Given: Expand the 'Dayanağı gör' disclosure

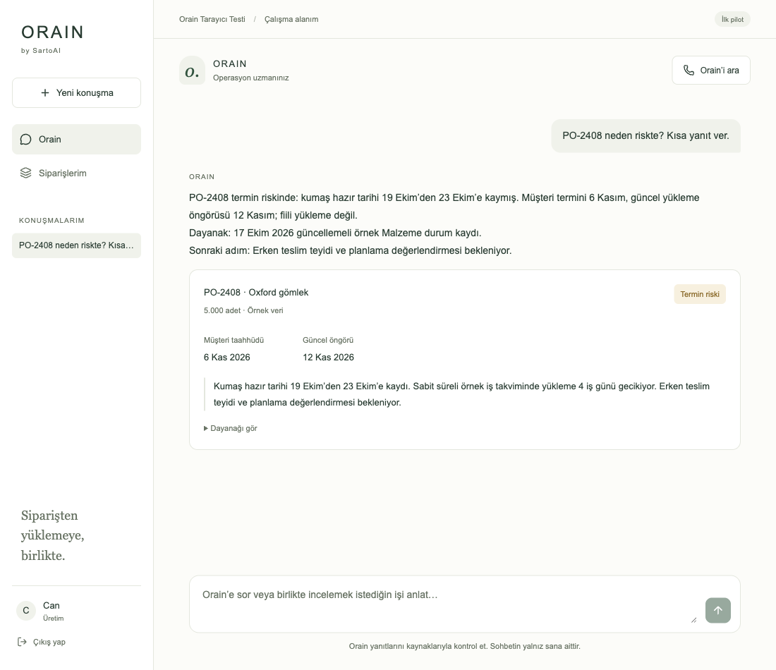Looking at the screenshot, I should coord(231,428).
